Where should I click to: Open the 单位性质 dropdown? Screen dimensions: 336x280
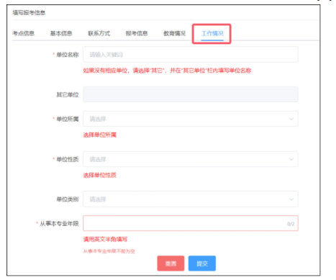coord(191,159)
